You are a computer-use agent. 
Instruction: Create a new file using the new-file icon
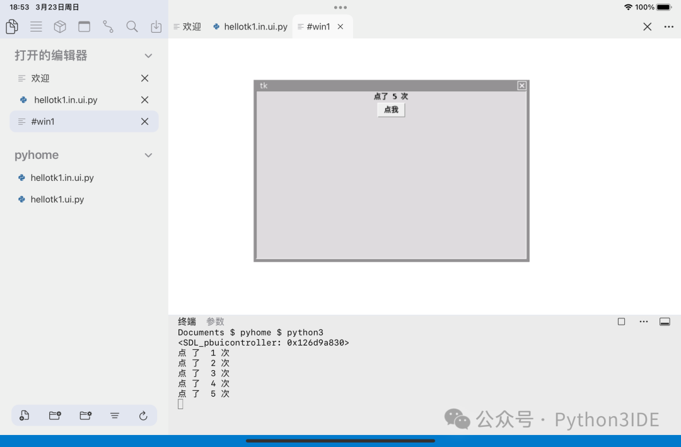[24, 415]
